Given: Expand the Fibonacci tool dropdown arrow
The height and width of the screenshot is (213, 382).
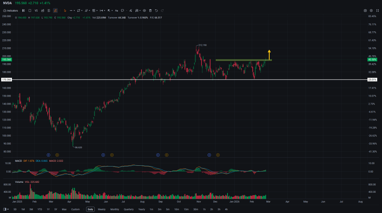Looking at the screenshot, I should tap(97, 11).
